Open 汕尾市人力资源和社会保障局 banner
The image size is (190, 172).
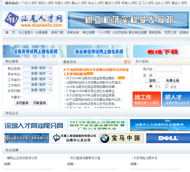[x=160, y=125]
